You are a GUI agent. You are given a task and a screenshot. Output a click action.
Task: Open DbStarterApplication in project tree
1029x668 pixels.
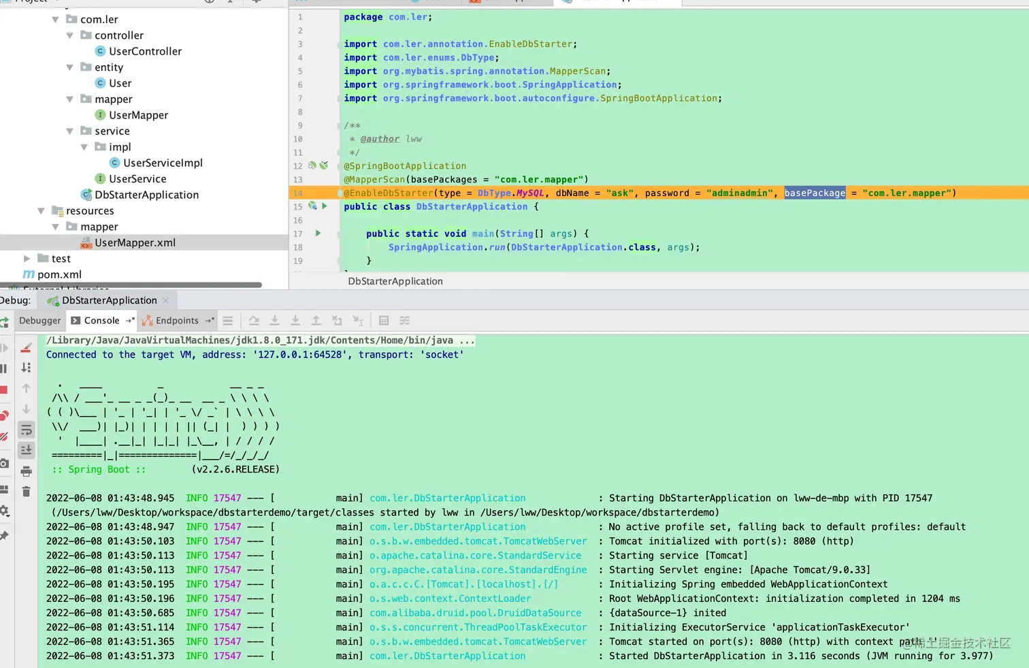(146, 195)
